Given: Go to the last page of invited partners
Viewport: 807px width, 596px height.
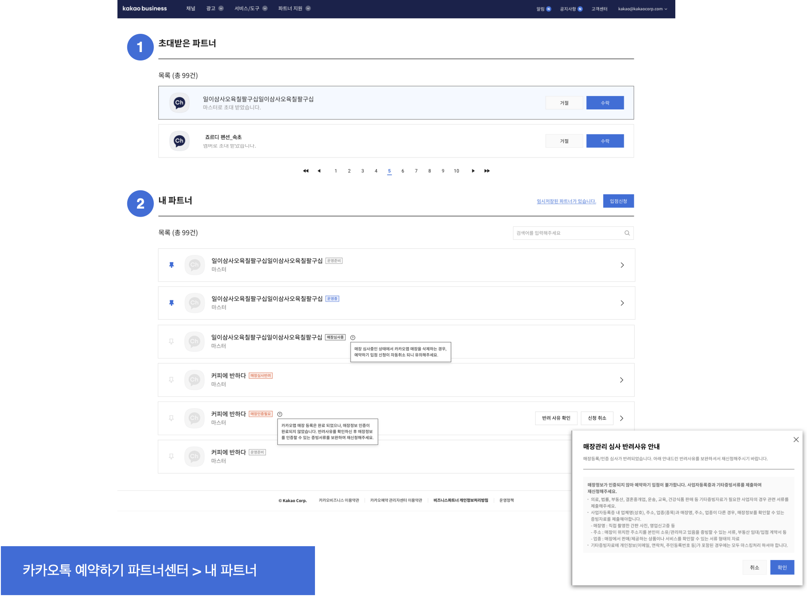Looking at the screenshot, I should (x=487, y=171).
